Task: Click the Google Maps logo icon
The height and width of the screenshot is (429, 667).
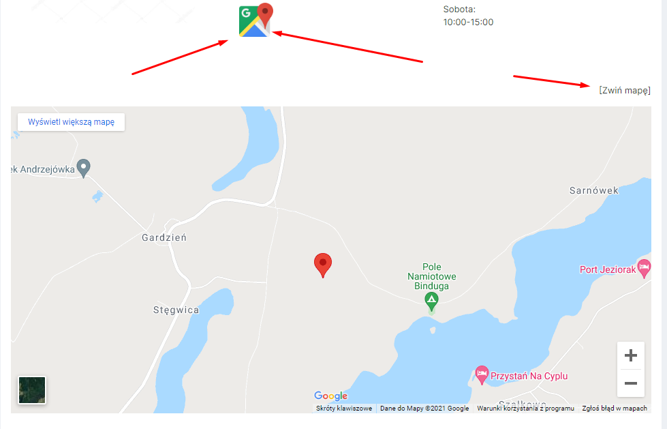Action: [255, 20]
